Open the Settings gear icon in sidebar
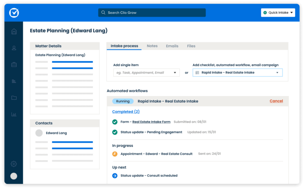Viewport: 304px width, 189px height. [14, 164]
